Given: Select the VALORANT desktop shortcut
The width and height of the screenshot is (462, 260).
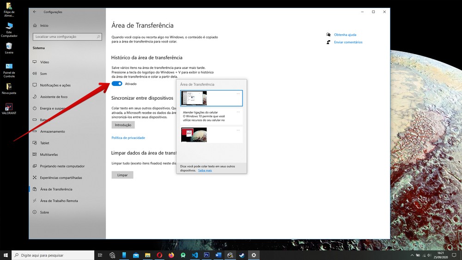Looking at the screenshot, I should coord(9,109).
